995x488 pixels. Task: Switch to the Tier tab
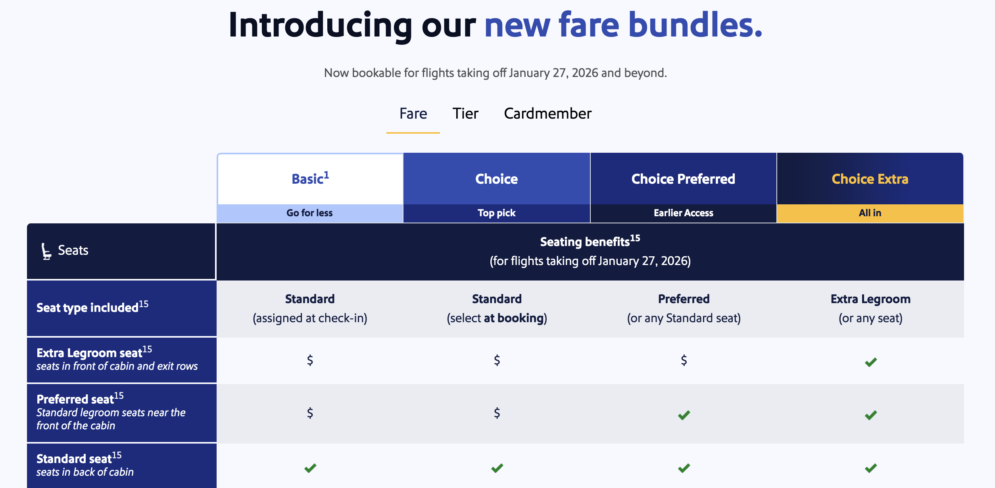click(465, 114)
